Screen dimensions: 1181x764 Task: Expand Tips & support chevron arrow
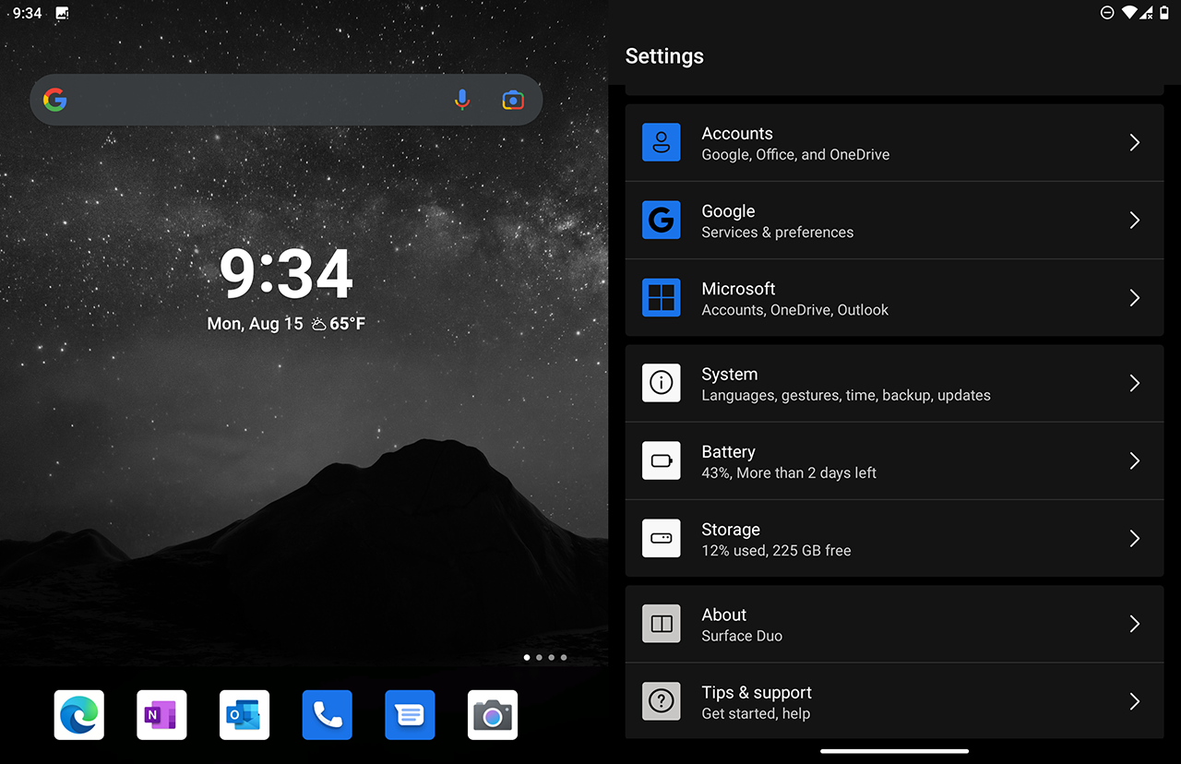(1135, 701)
